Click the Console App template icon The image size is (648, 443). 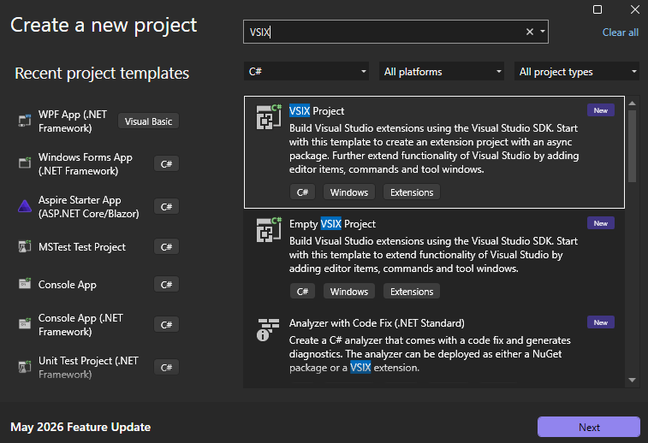click(x=25, y=284)
